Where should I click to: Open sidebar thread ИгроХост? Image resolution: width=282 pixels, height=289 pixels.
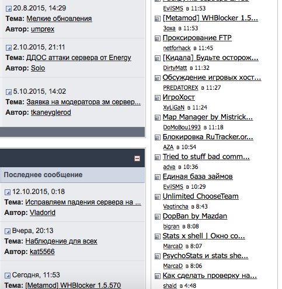tap(179, 97)
